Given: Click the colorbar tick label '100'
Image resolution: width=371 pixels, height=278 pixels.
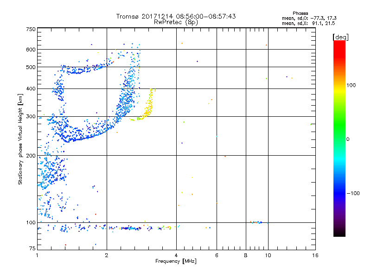Looking at the screenshot, I should (352, 85).
